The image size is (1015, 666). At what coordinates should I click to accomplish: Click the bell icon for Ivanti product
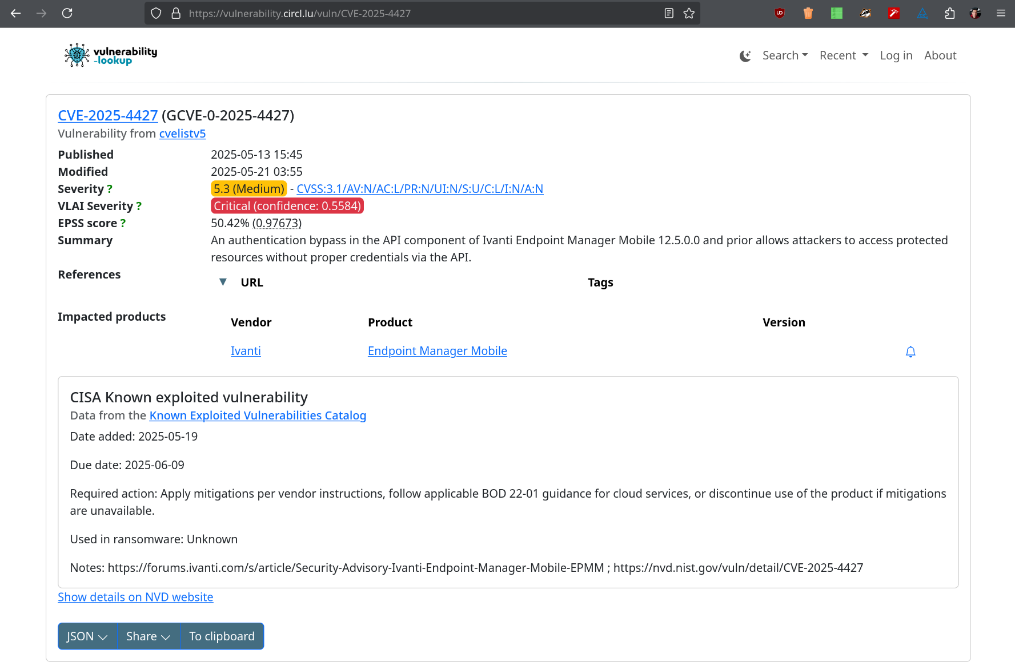(910, 352)
